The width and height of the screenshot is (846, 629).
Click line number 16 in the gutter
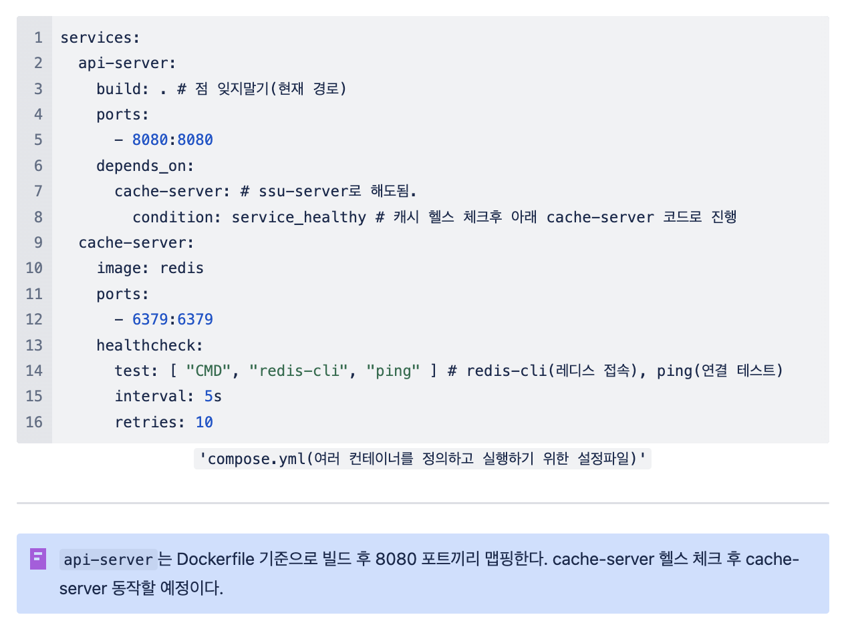pyautogui.click(x=34, y=422)
